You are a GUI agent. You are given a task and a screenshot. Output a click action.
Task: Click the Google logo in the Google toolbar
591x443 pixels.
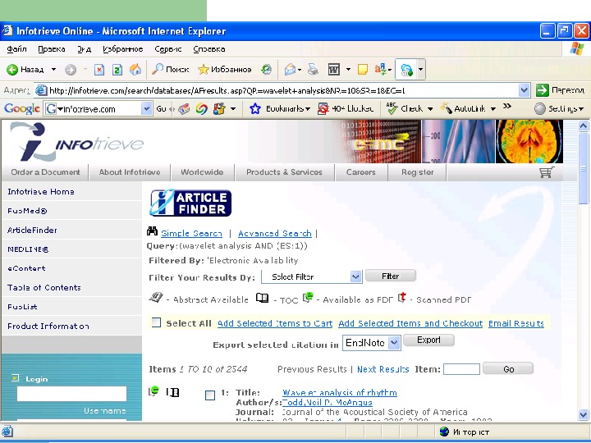point(22,109)
